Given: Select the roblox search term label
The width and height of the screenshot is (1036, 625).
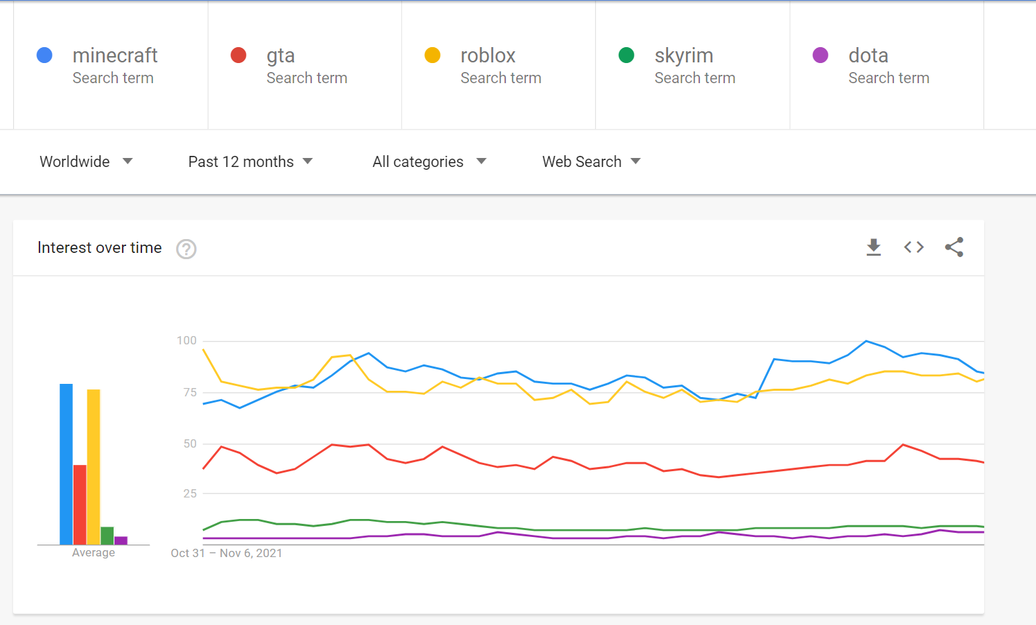Looking at the screenshot, I should click(x=488, y=55).
